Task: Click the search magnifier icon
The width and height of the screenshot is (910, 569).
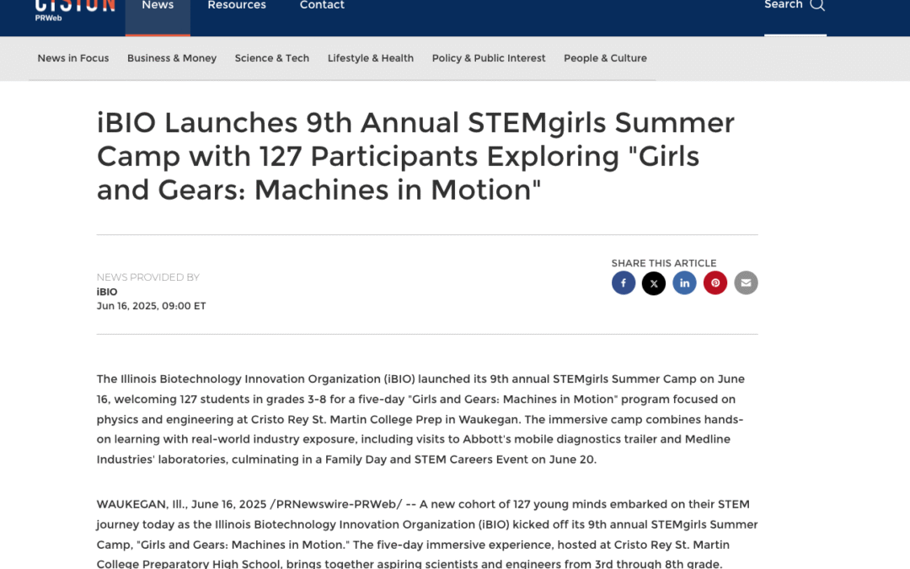Action: click(817, 5)
